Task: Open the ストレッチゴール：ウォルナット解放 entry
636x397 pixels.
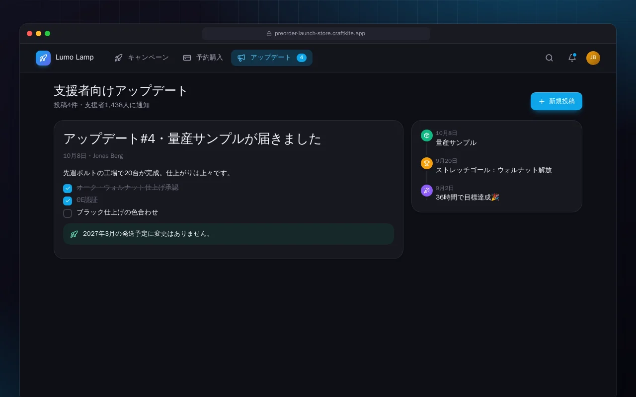Action: [494, 170]
